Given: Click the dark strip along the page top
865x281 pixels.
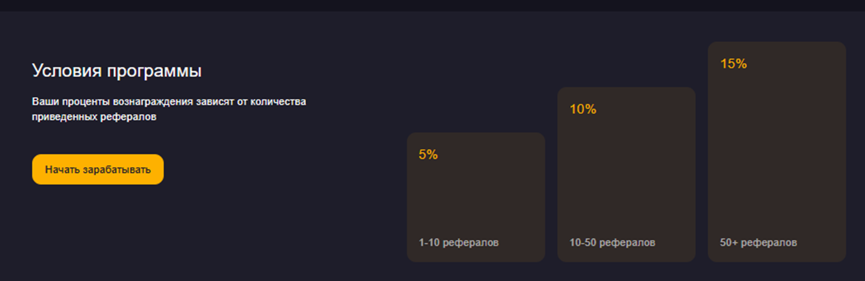Looking at the screenshot, I should click(432, 5).
